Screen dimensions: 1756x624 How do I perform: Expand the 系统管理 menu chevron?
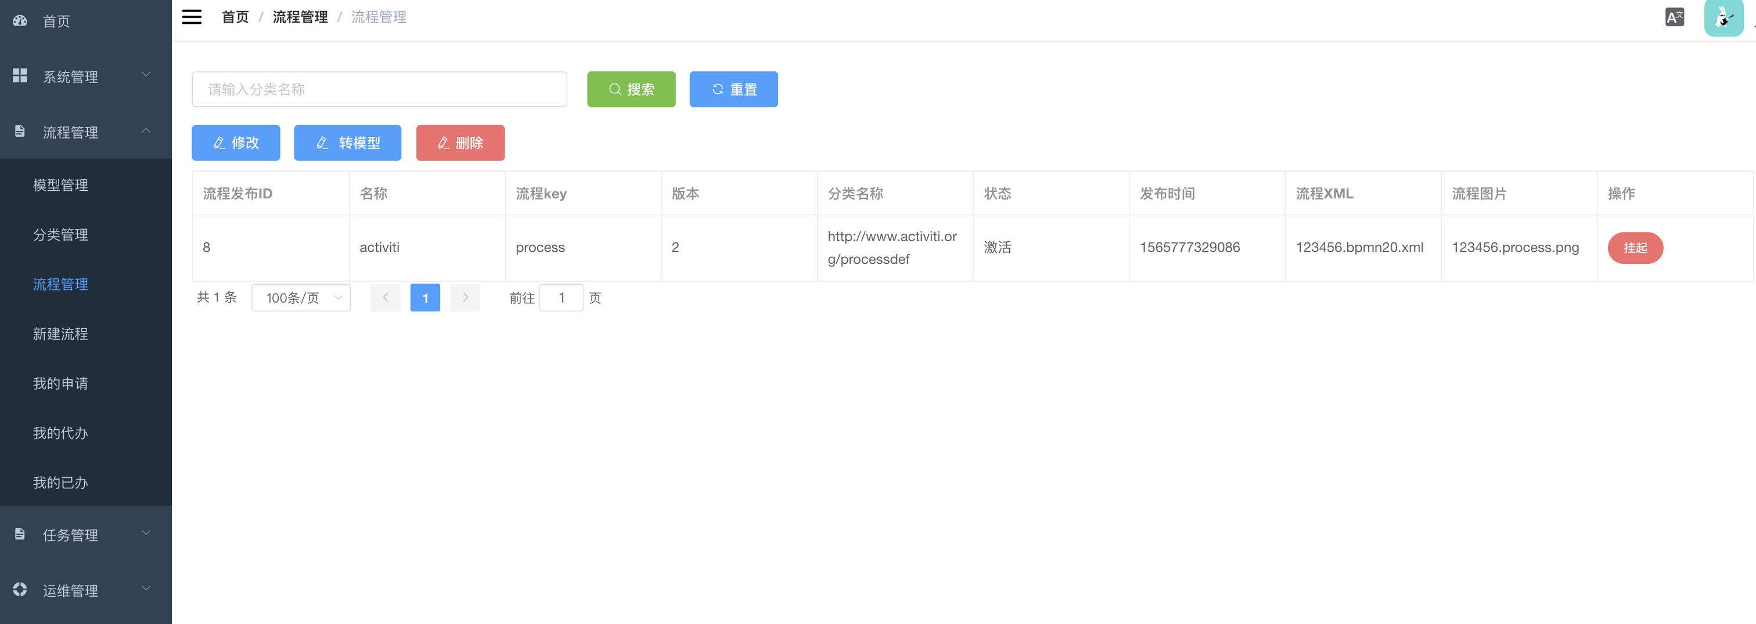coord(146,74)
